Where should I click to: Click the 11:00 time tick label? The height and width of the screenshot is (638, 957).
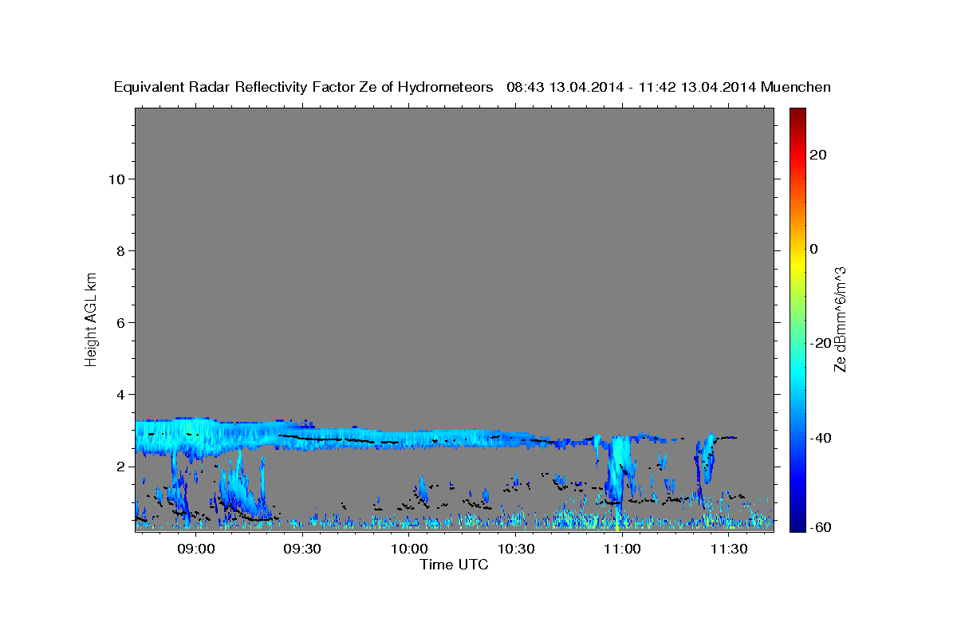coord(622,549)
